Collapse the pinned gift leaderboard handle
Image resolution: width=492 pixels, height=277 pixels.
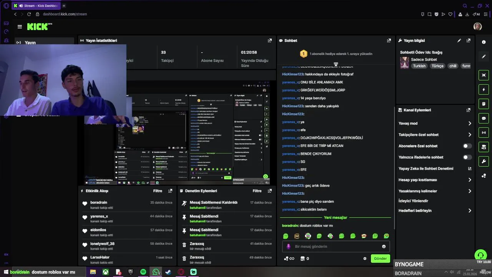pyautogui.click(x=336, y=64)
